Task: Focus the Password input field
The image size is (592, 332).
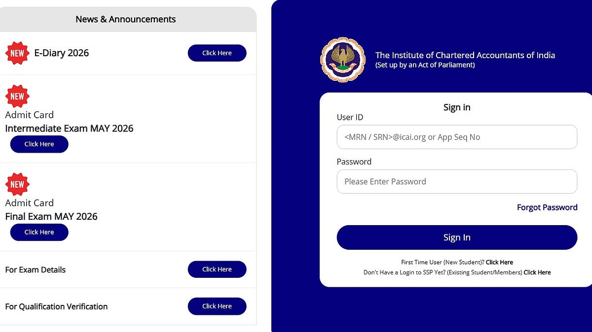Action: pyautogui.click(x=456, y=182)
